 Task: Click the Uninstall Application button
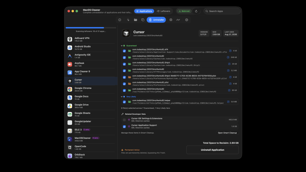coord(212,150)
